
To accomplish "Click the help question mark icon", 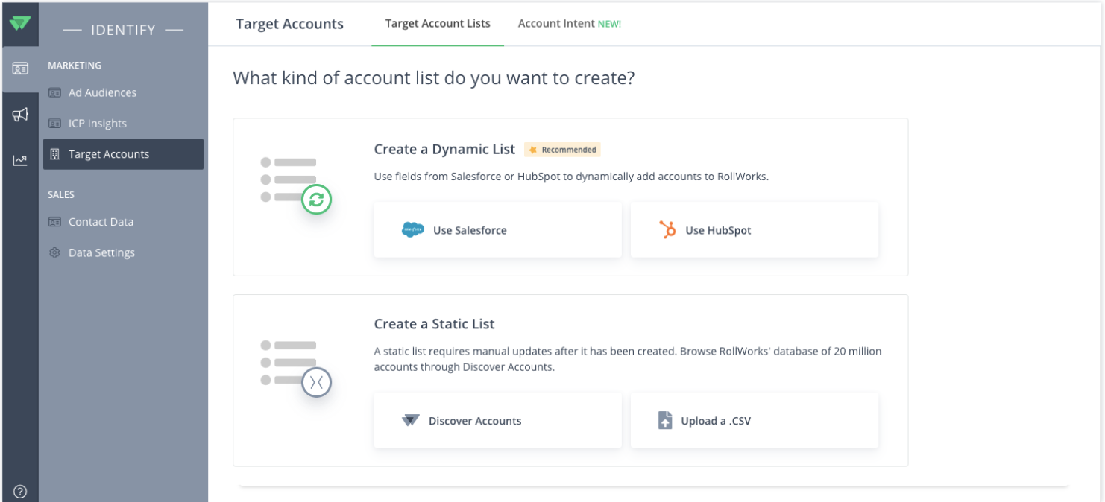I will (x=20, y=492).
